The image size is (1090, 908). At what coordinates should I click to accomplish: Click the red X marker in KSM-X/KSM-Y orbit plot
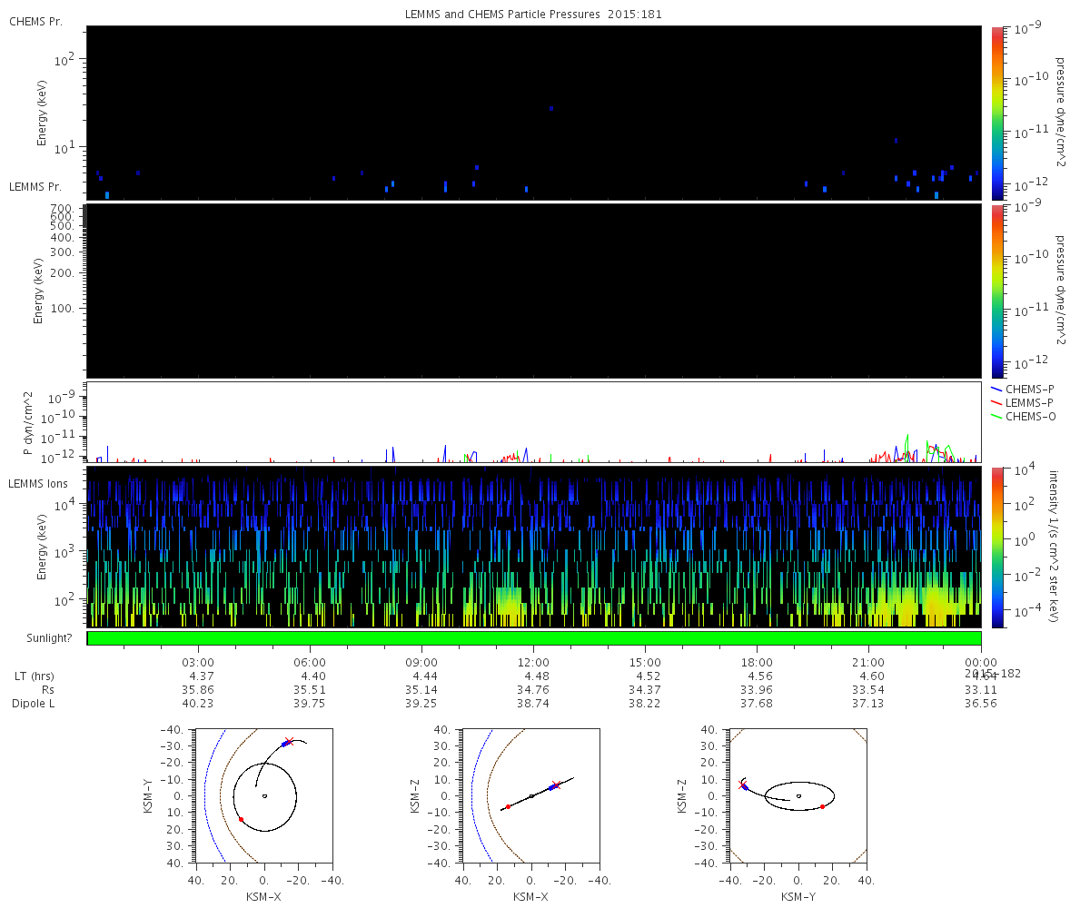(x=289, y=742)
